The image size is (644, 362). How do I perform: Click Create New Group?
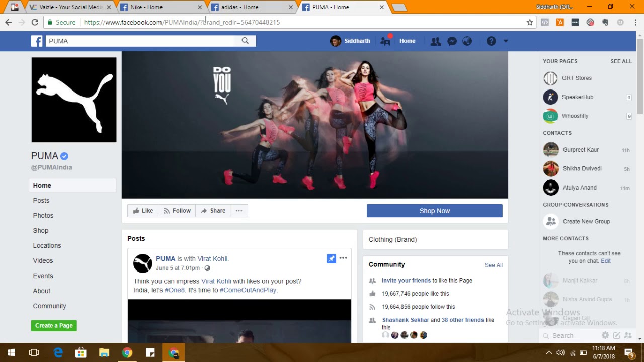587,221
